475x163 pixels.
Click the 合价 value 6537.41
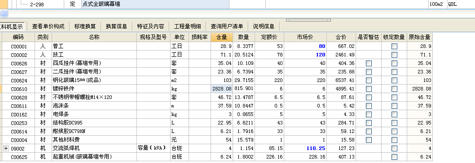341,81
